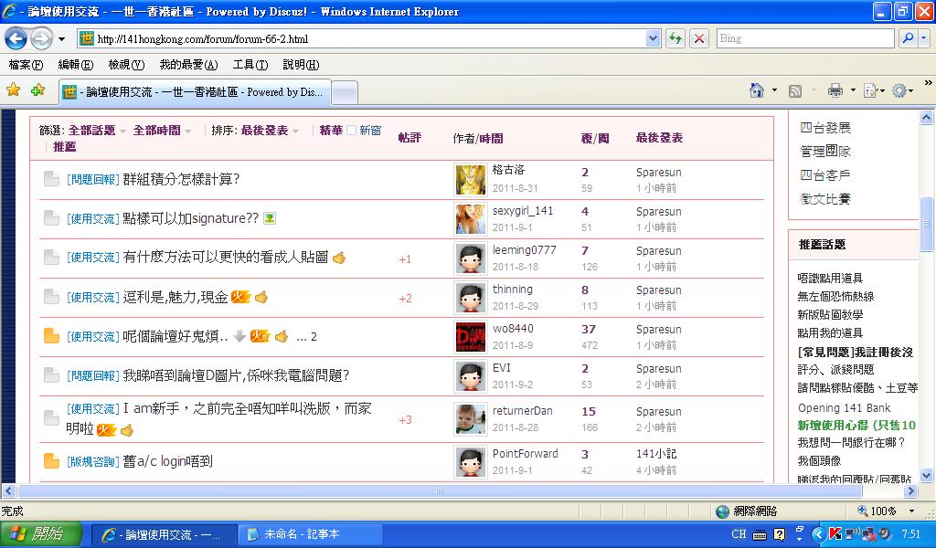The image size is (936, 548).
Task: Click the Print icon in toolbar
Action: [835, 90]
